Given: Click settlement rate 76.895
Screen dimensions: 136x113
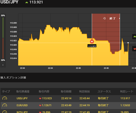Looking at the screenshot, I should point(124,112).
